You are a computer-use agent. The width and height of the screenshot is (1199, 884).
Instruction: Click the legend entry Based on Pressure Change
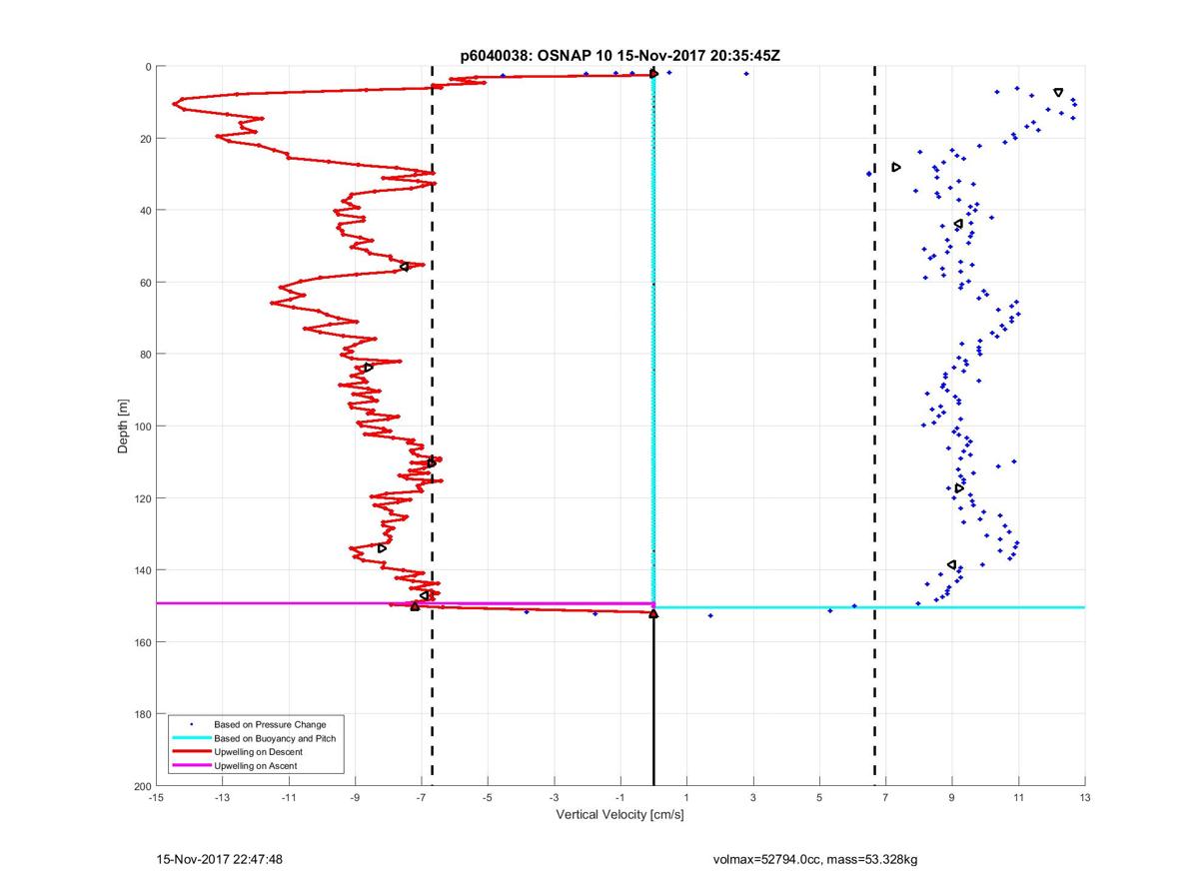(x=270, y=723)
